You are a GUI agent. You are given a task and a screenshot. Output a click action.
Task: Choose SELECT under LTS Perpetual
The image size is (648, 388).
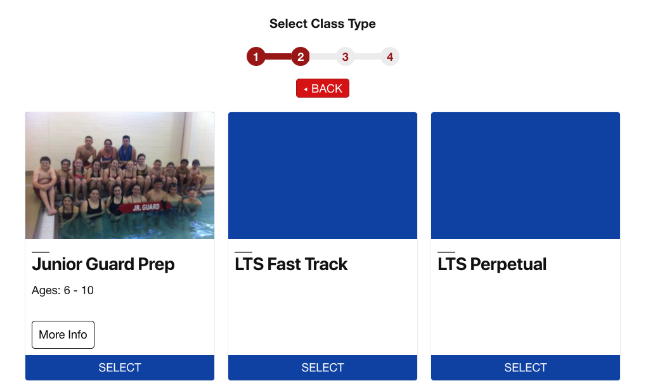point(526,368)
